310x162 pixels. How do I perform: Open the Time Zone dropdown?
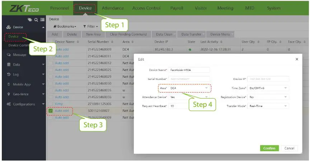[268, 88]
